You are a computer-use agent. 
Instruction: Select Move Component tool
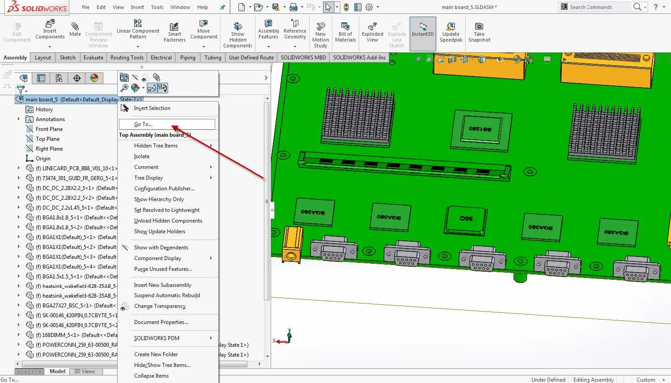[x=204, y=29]
